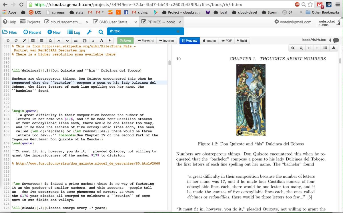The height and width of the screenshot is (213, 343).
Task: Close the rh.tex file tab
Action: (x=178, y=31)
